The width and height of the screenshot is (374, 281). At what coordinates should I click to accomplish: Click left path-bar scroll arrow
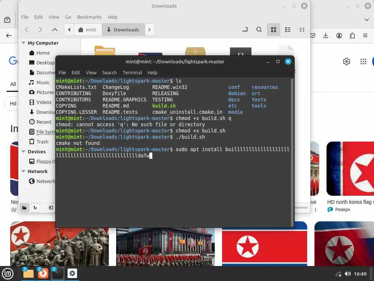[69, 30]
